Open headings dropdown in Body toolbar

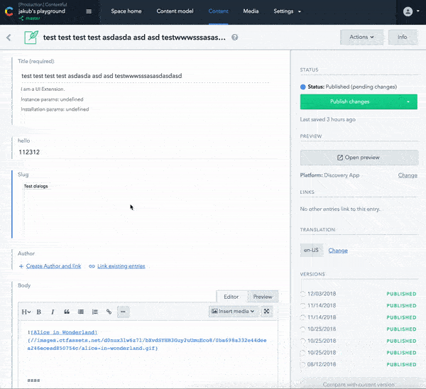(26, 312)
